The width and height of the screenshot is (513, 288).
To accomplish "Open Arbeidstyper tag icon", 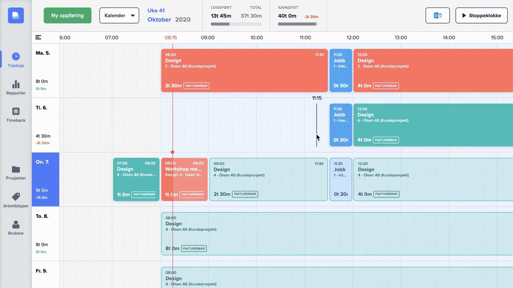I will pyautogui.click(x=16, y=196).
